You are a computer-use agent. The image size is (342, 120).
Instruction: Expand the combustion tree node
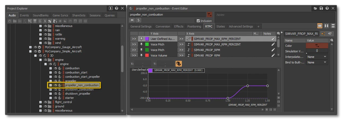point(51,68)
